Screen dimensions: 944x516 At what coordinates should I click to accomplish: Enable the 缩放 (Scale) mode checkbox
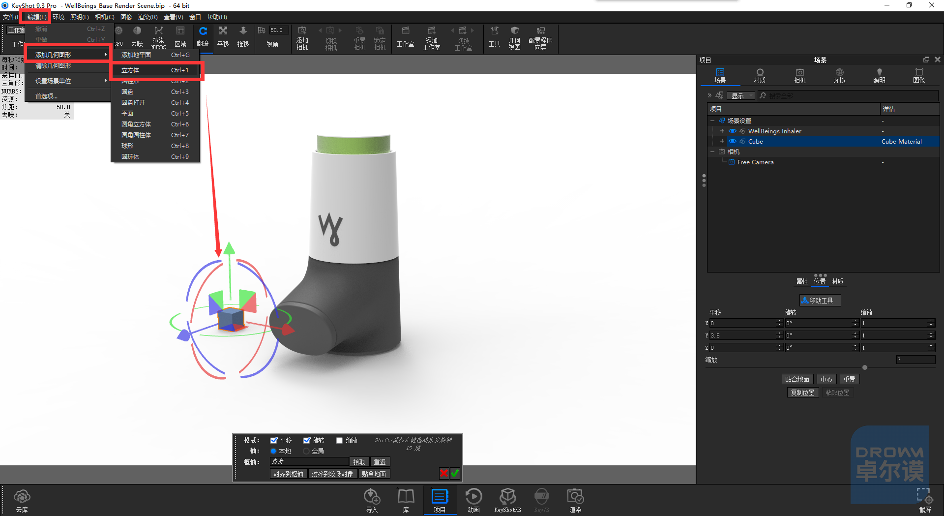[x=339, y=440]
